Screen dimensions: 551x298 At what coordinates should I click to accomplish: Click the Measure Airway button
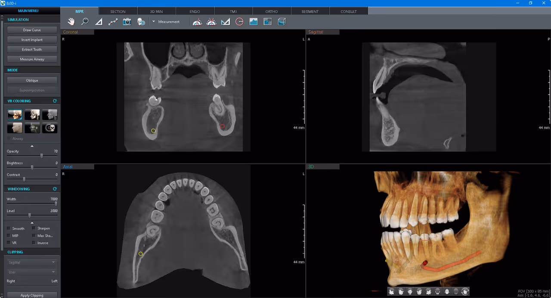tap(32, 59)
